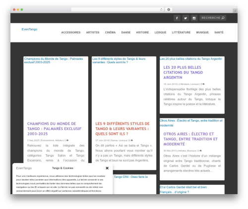248x209 pixels.
Task: Click the browser address bar
Action: (118, 9)
